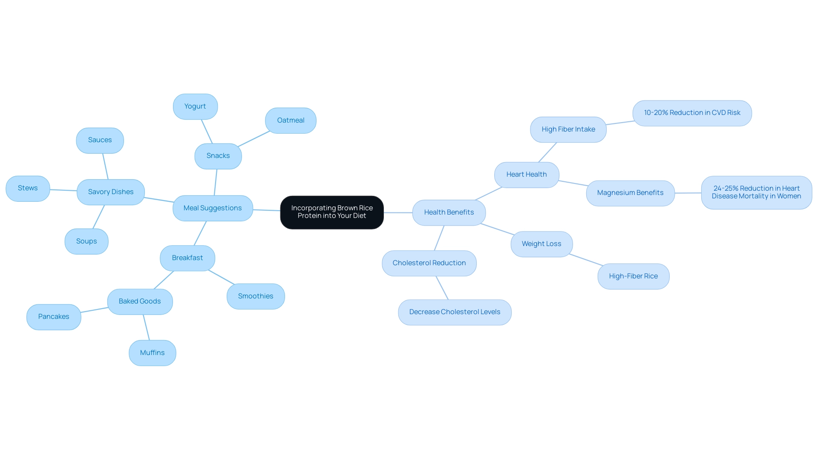Click the Savory Dishes node
Screen dimensions: 818x461
coord(110,192)
